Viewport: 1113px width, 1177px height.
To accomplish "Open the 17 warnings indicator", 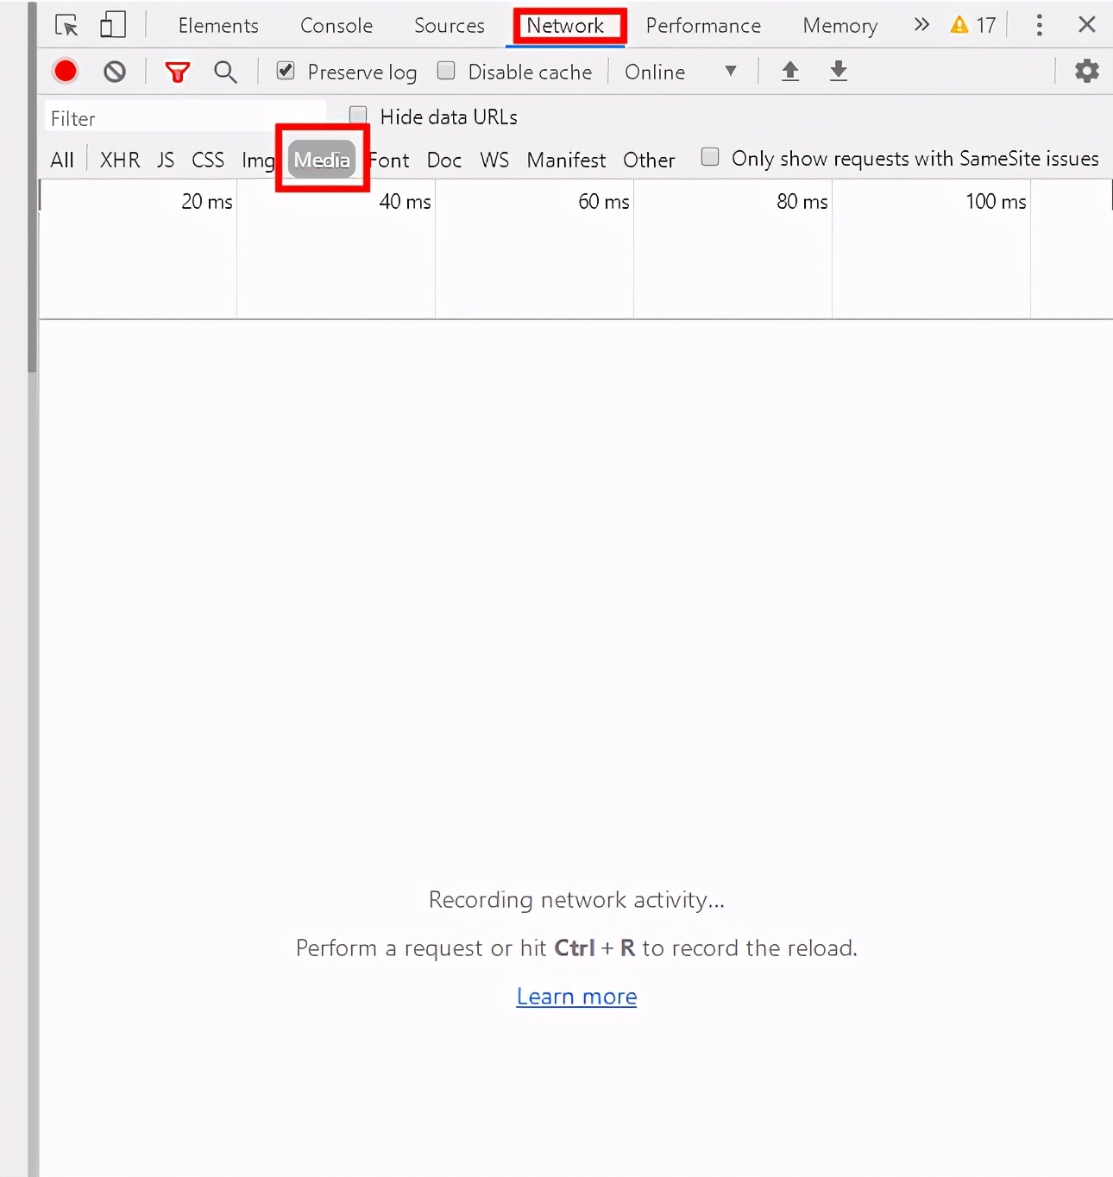I will coord(973,25).
